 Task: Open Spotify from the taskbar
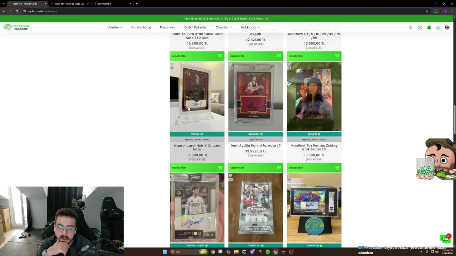point(268,252)
